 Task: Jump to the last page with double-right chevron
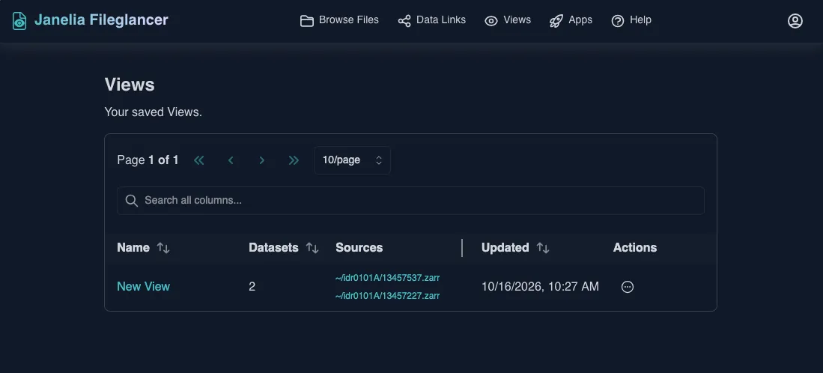pos(294,160)
